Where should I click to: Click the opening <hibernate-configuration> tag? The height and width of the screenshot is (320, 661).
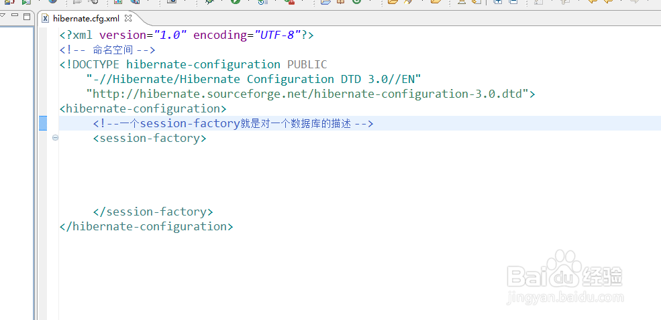pos(143,108)
